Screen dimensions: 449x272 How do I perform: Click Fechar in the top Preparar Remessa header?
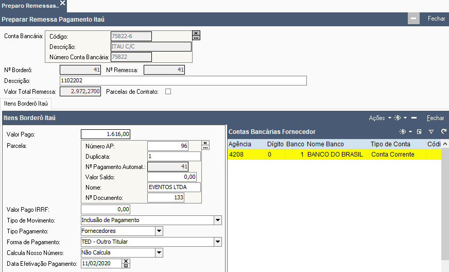coord(436,19)
